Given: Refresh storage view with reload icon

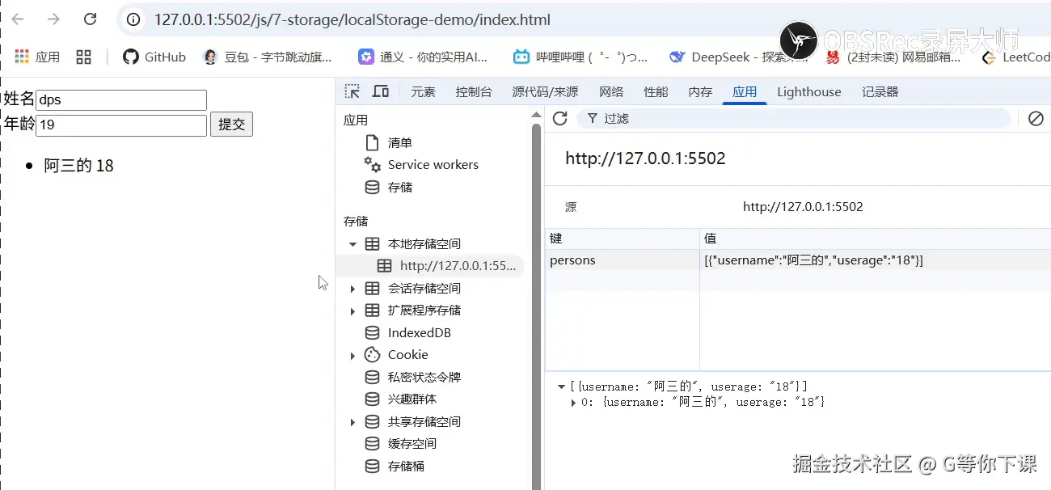Looking at the screenshot, I should pos(559,119).
